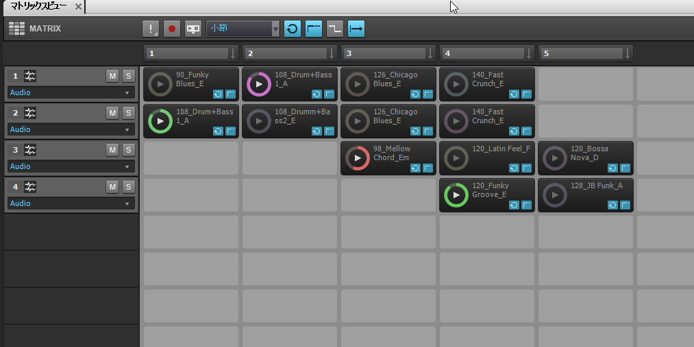Open row 3 Audio track dropdown
694x347 pixels.
click(71, 166)
